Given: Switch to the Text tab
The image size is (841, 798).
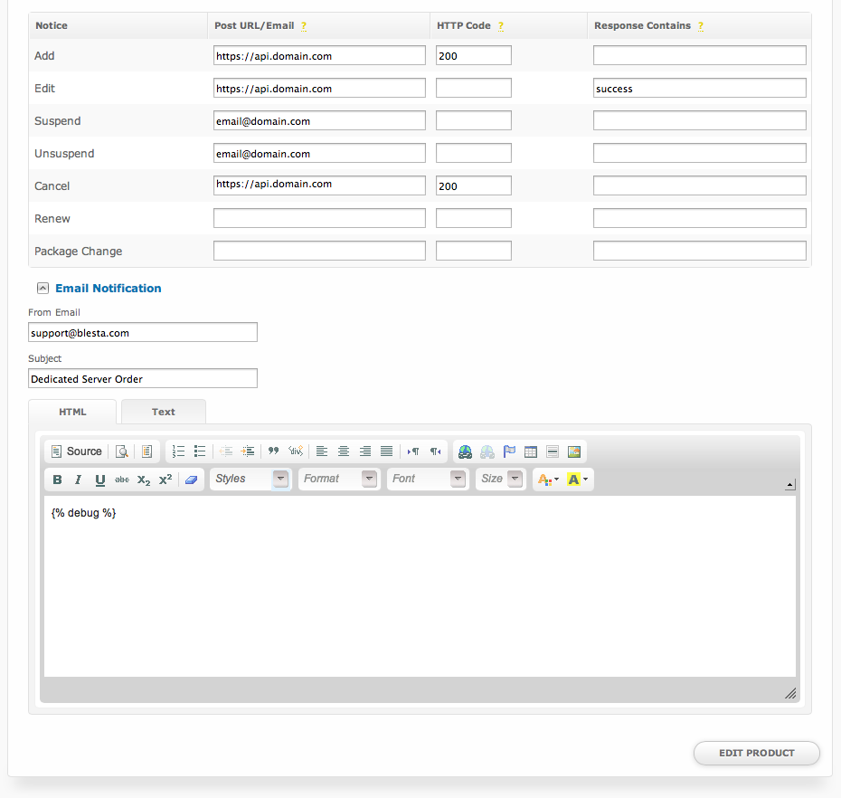Looking at the screenshot, I should (x=164, y=412).
